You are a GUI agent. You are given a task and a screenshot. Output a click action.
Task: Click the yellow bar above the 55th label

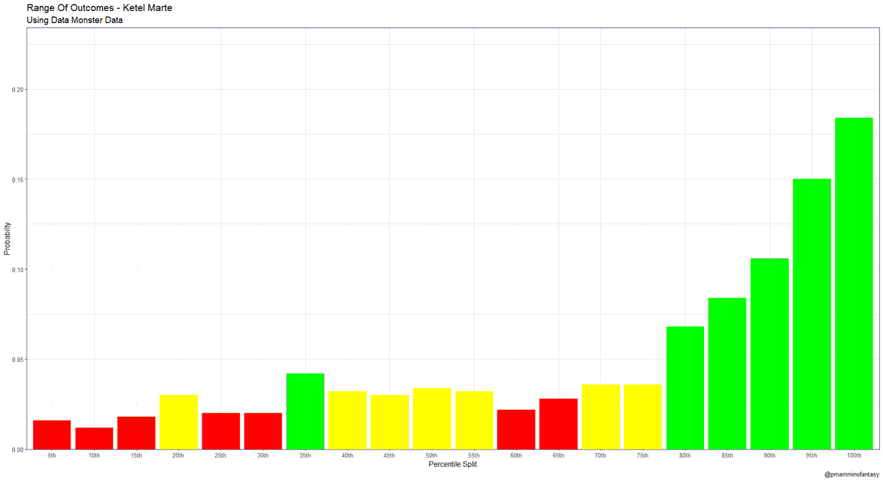(474, 421)
